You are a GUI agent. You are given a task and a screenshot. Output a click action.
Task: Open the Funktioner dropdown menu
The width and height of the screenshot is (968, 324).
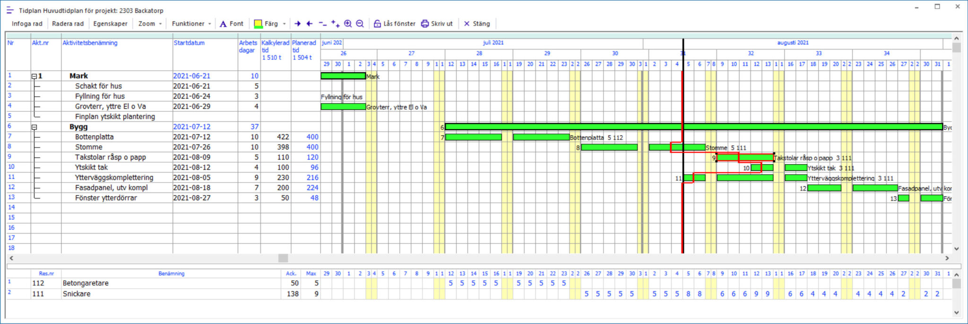coord(191,24)
